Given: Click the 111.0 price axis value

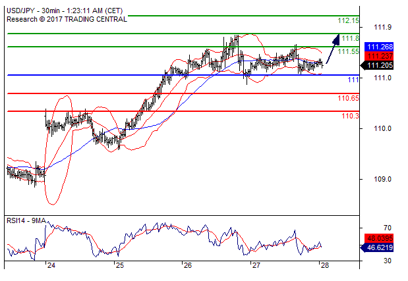Looking at the screenshot, I should pyautogui.click(x=382, y=78).
